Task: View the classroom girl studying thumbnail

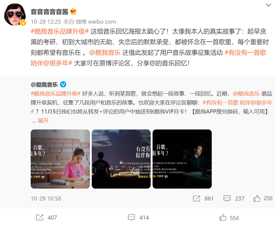Action: tap(60, 159)
